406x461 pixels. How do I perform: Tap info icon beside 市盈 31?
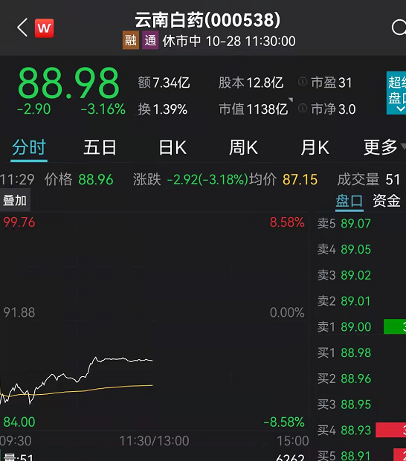(x=303, y=82)
